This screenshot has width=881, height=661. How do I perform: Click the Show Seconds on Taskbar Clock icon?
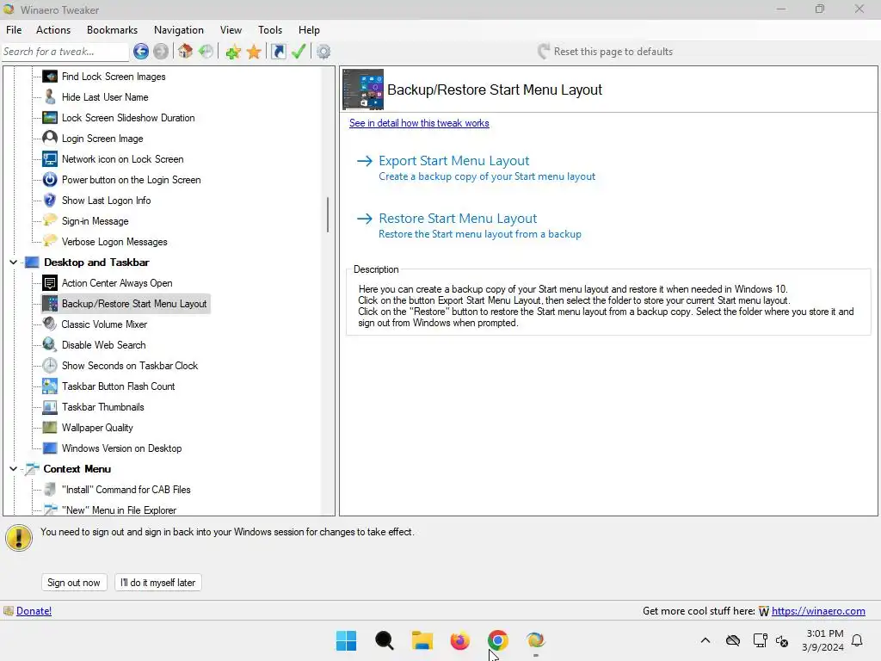point(50,365)
